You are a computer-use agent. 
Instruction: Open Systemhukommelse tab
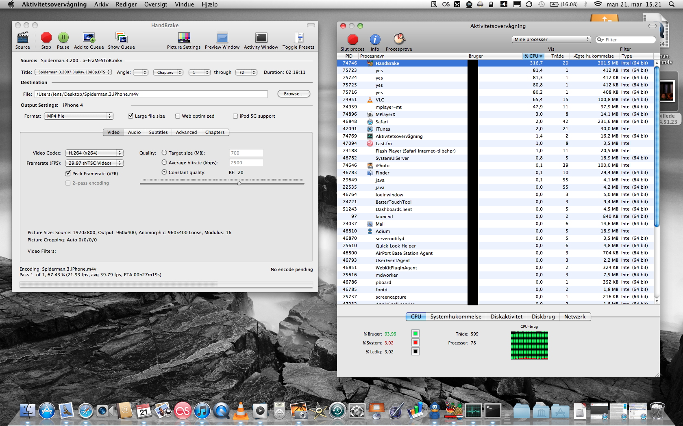tap(456, 316)
